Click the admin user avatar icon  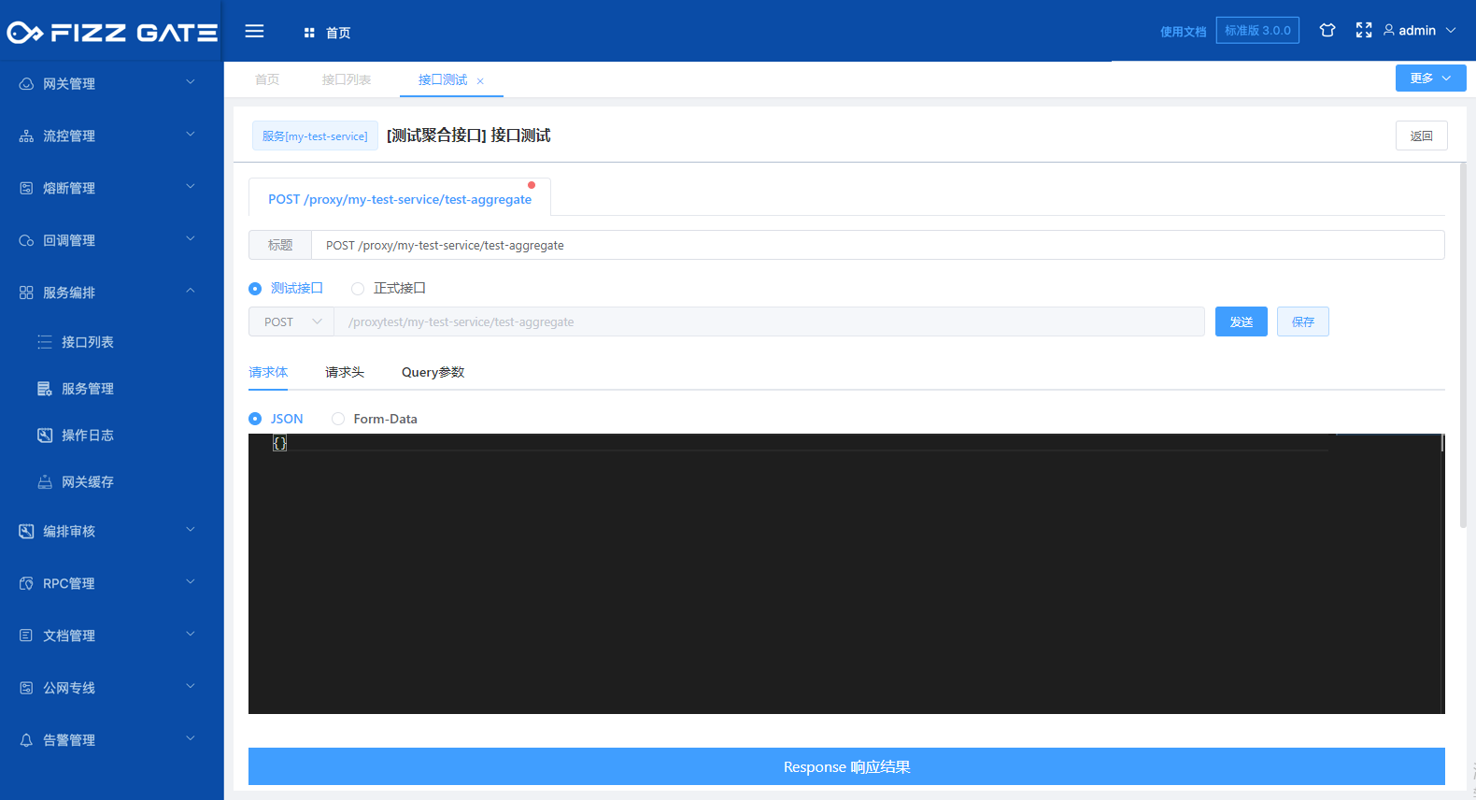[x=1389, y=30]
